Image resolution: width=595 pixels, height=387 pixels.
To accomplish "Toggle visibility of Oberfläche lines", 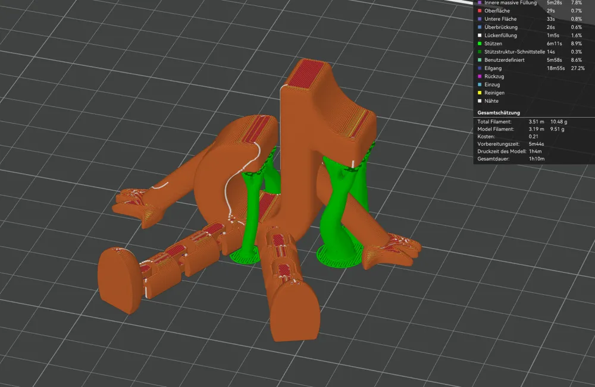I will [x=497, y=11].
